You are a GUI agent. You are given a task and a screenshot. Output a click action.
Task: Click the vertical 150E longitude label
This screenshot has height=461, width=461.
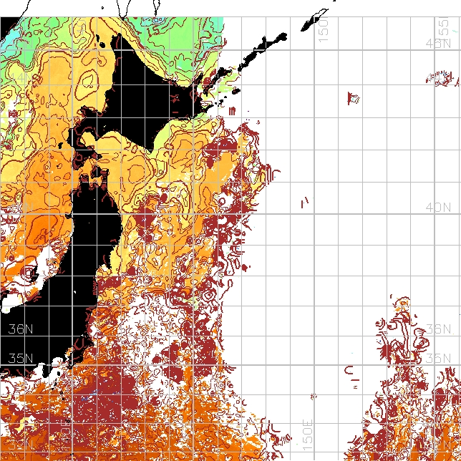pyautogui.click(x=308, y=435)
